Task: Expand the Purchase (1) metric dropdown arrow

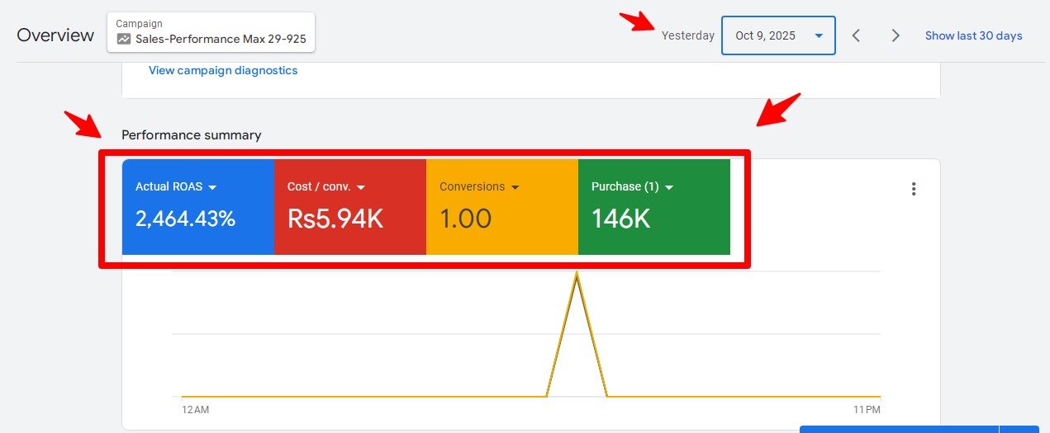Action: [x=669, y=187]
